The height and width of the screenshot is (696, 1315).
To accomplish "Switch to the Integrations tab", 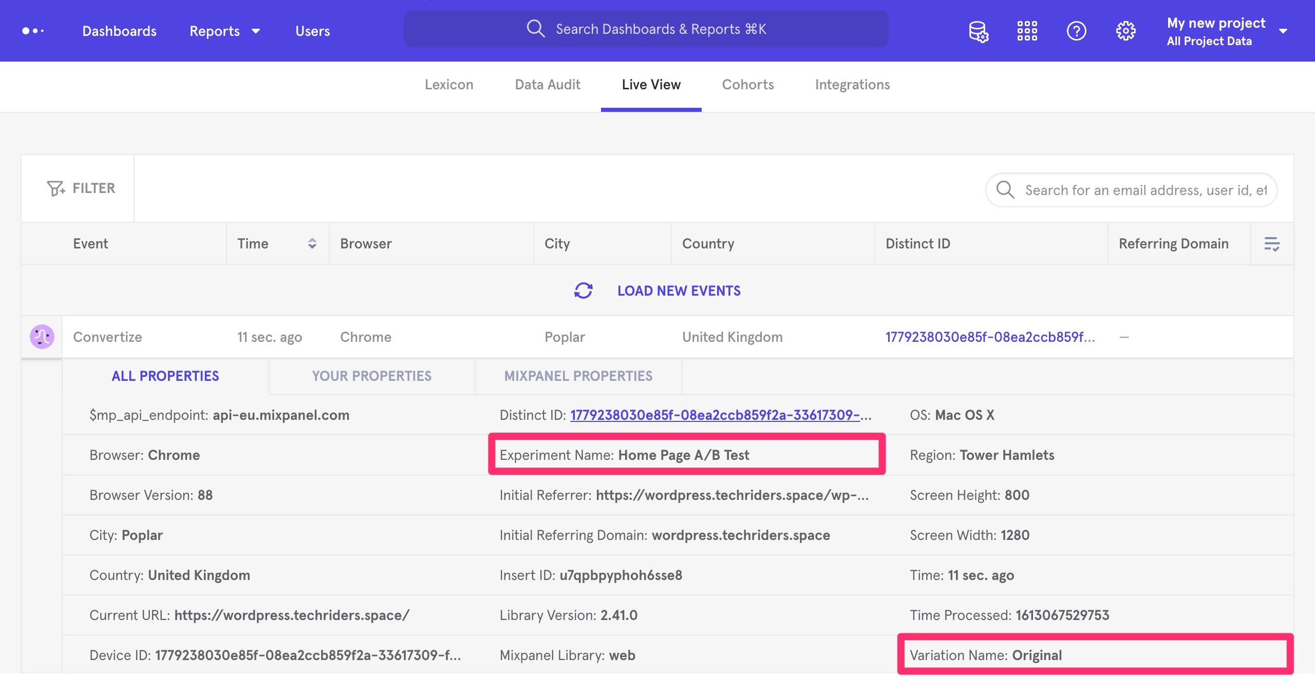I will click(x=853, y=85).
